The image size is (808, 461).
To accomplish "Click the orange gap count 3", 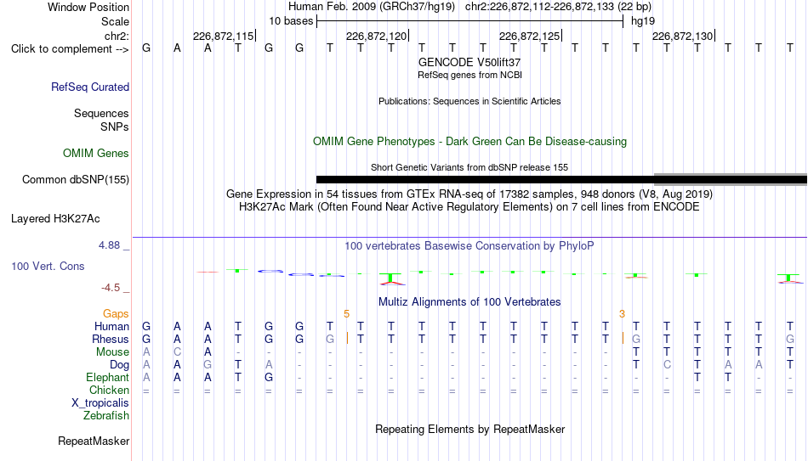I will (622, 314).
